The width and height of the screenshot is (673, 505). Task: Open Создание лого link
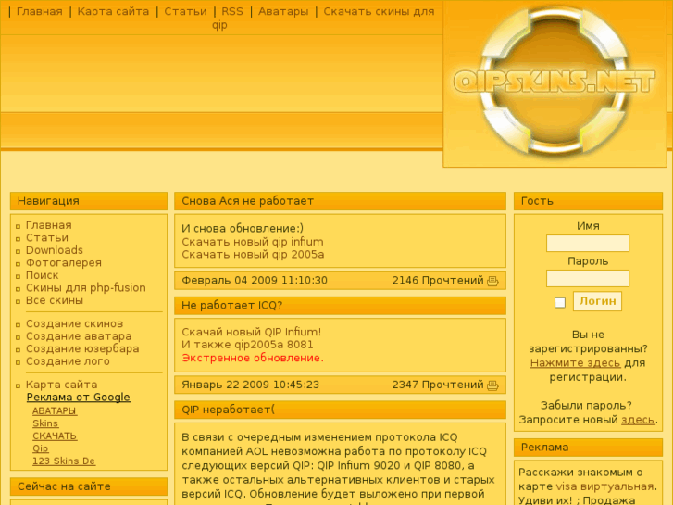(68, 361)
